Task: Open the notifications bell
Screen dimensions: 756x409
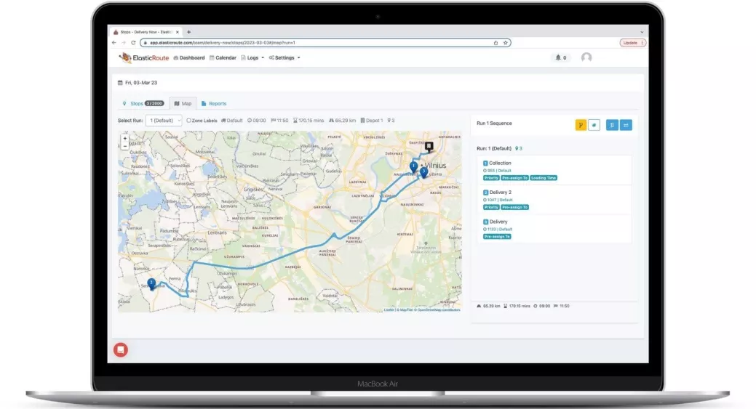Action: click(x=561, y=57)
